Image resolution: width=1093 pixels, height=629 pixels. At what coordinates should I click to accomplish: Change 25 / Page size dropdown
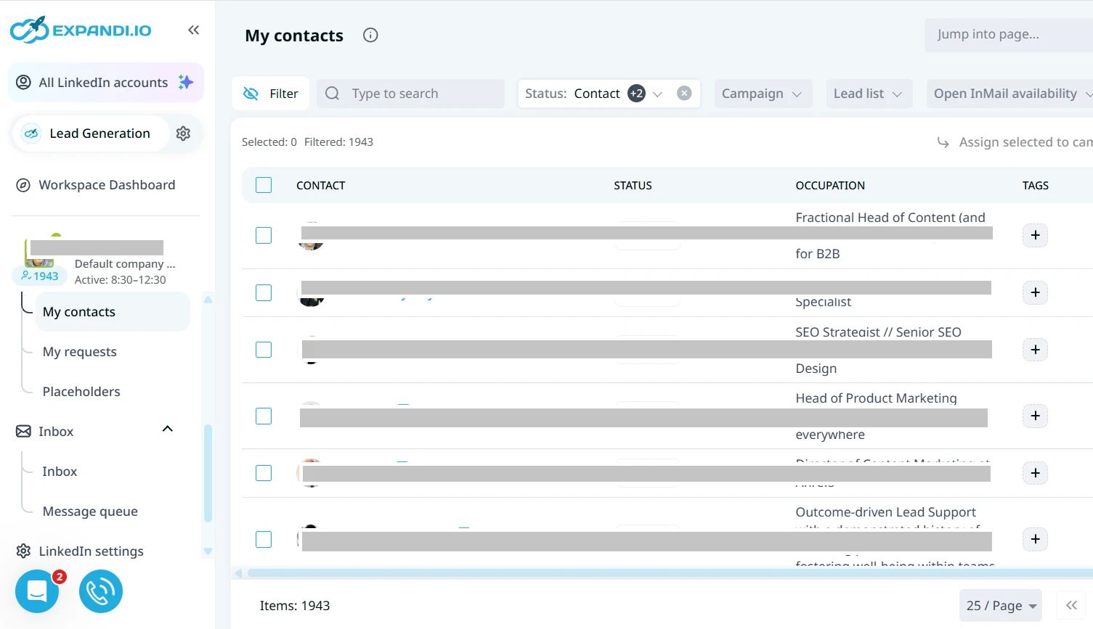[x=1001, y=605]
